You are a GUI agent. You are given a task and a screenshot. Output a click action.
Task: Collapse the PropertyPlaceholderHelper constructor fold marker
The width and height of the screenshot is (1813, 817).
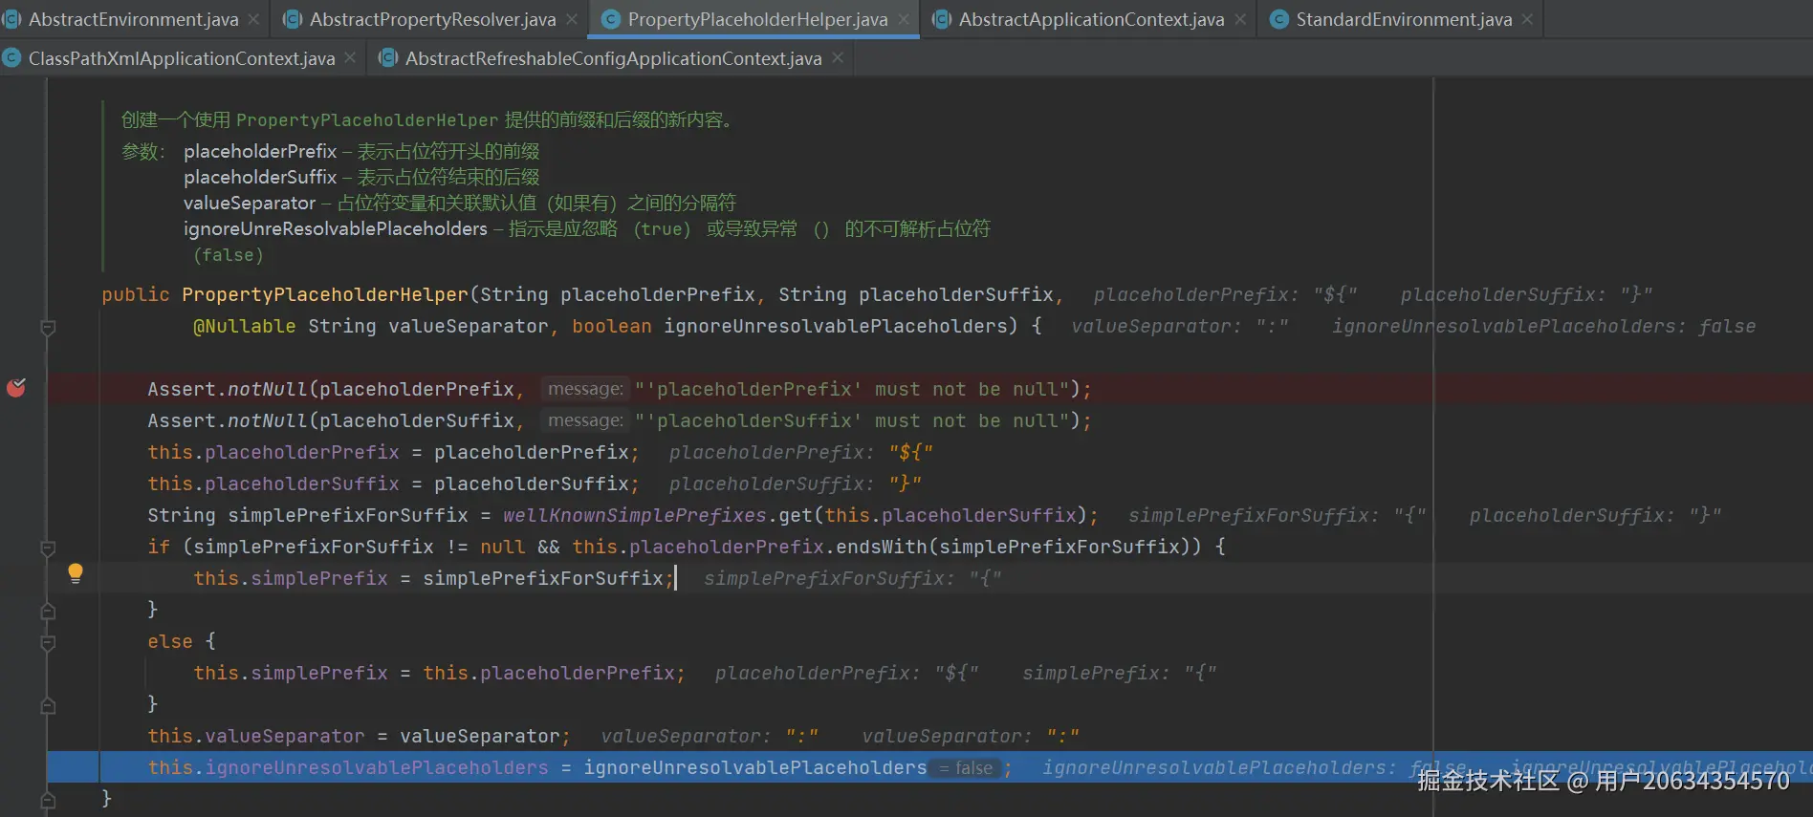(48, 328)
